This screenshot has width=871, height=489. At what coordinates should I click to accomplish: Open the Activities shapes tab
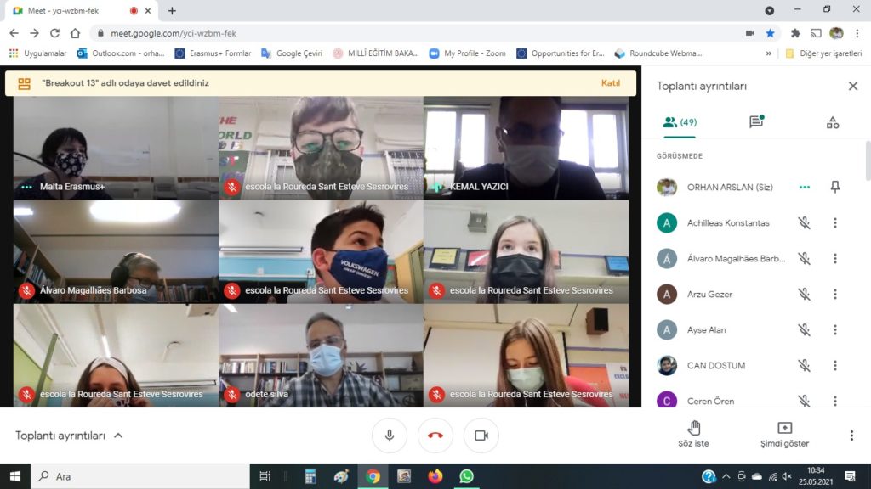[x=832, y=122]
